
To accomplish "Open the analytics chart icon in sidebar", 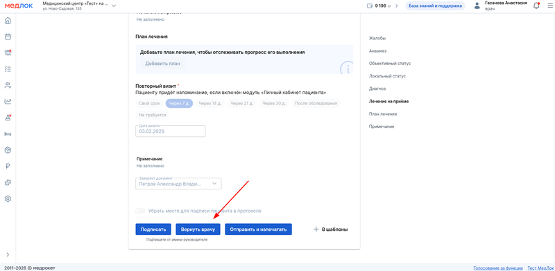I will pos(8,102).
